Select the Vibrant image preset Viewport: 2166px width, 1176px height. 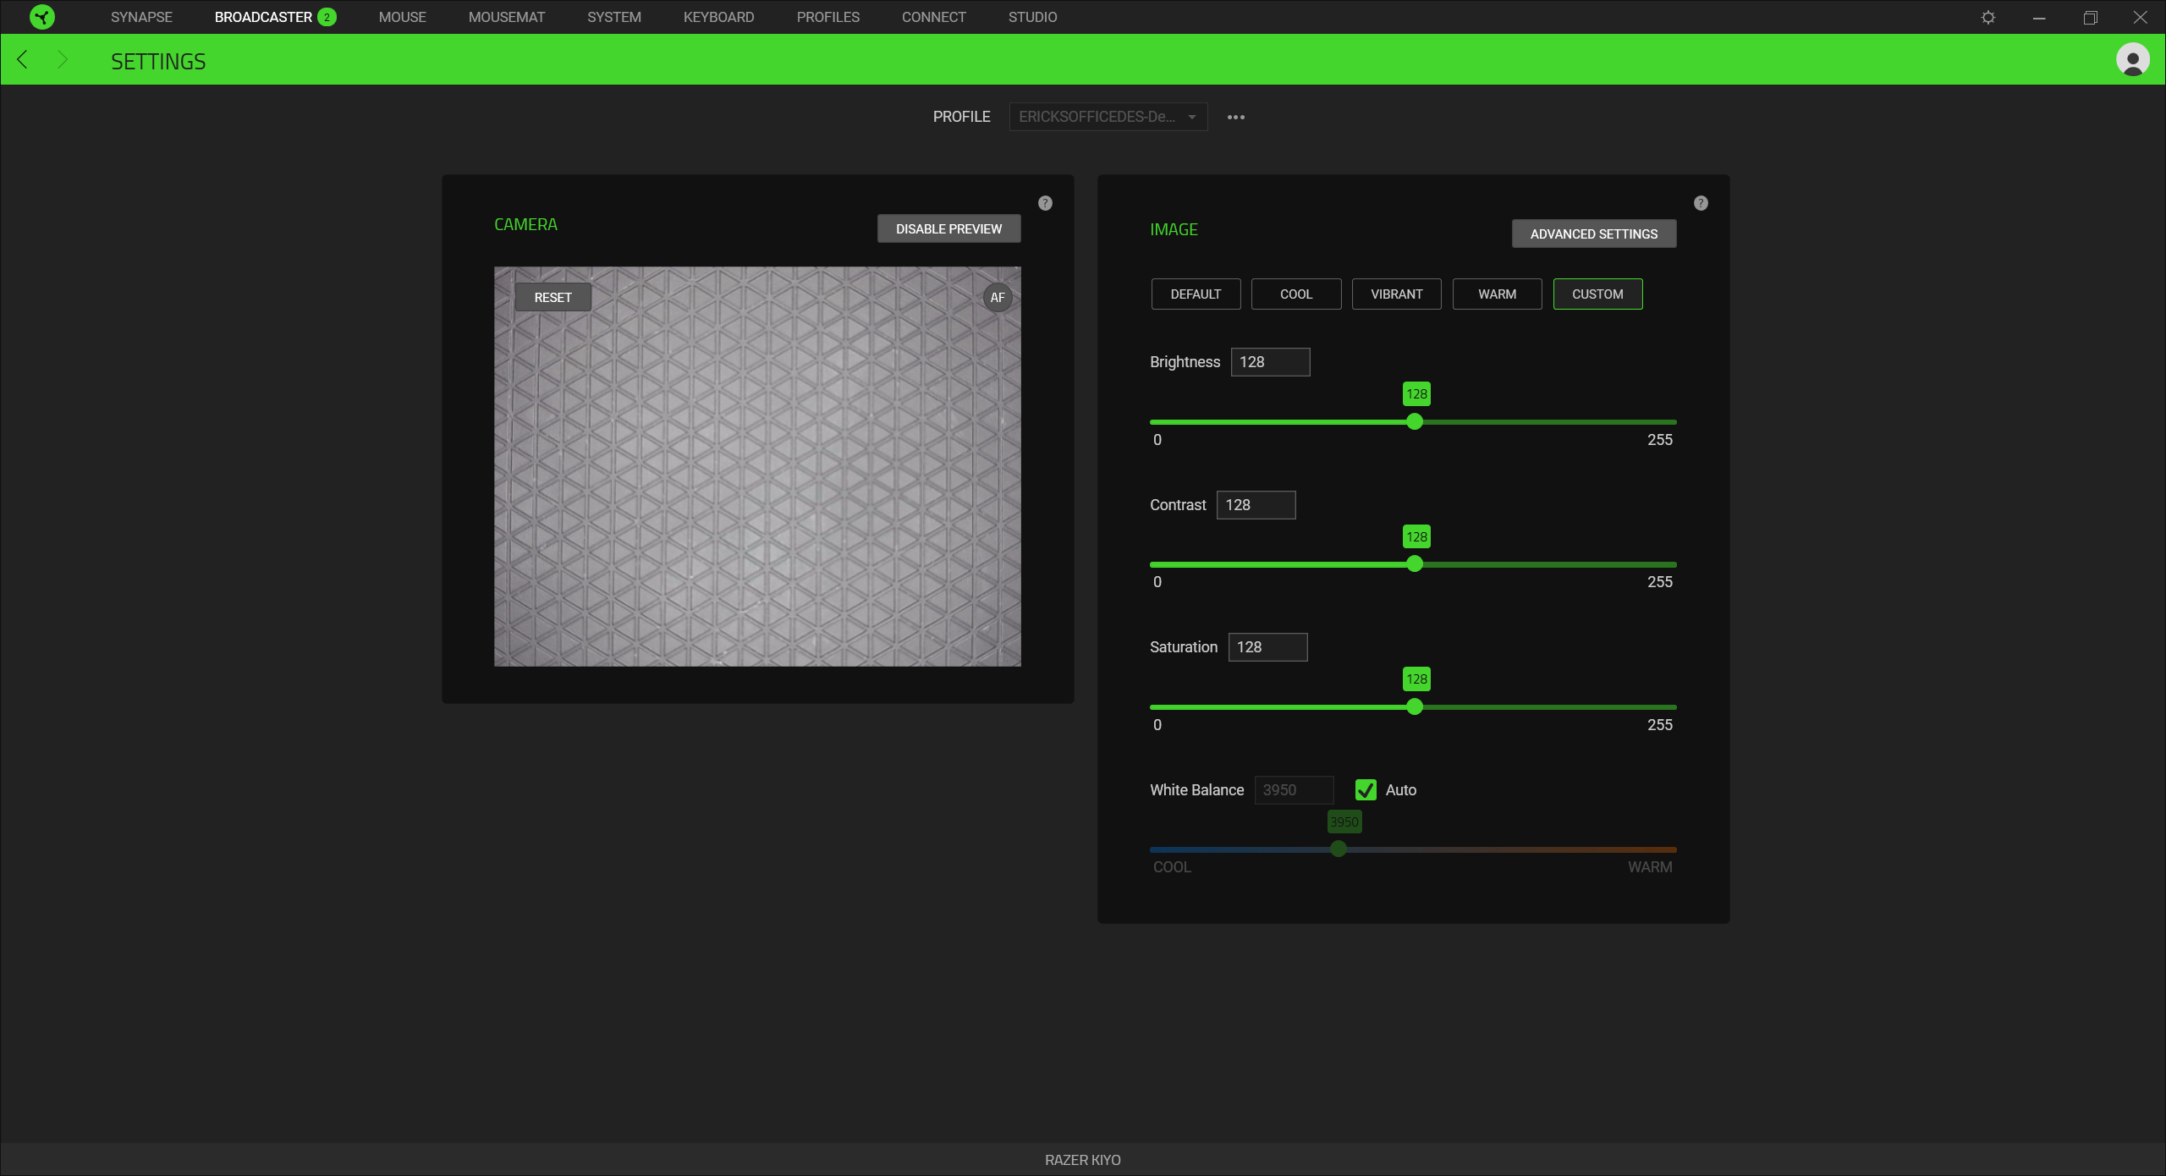[1395, 294]
